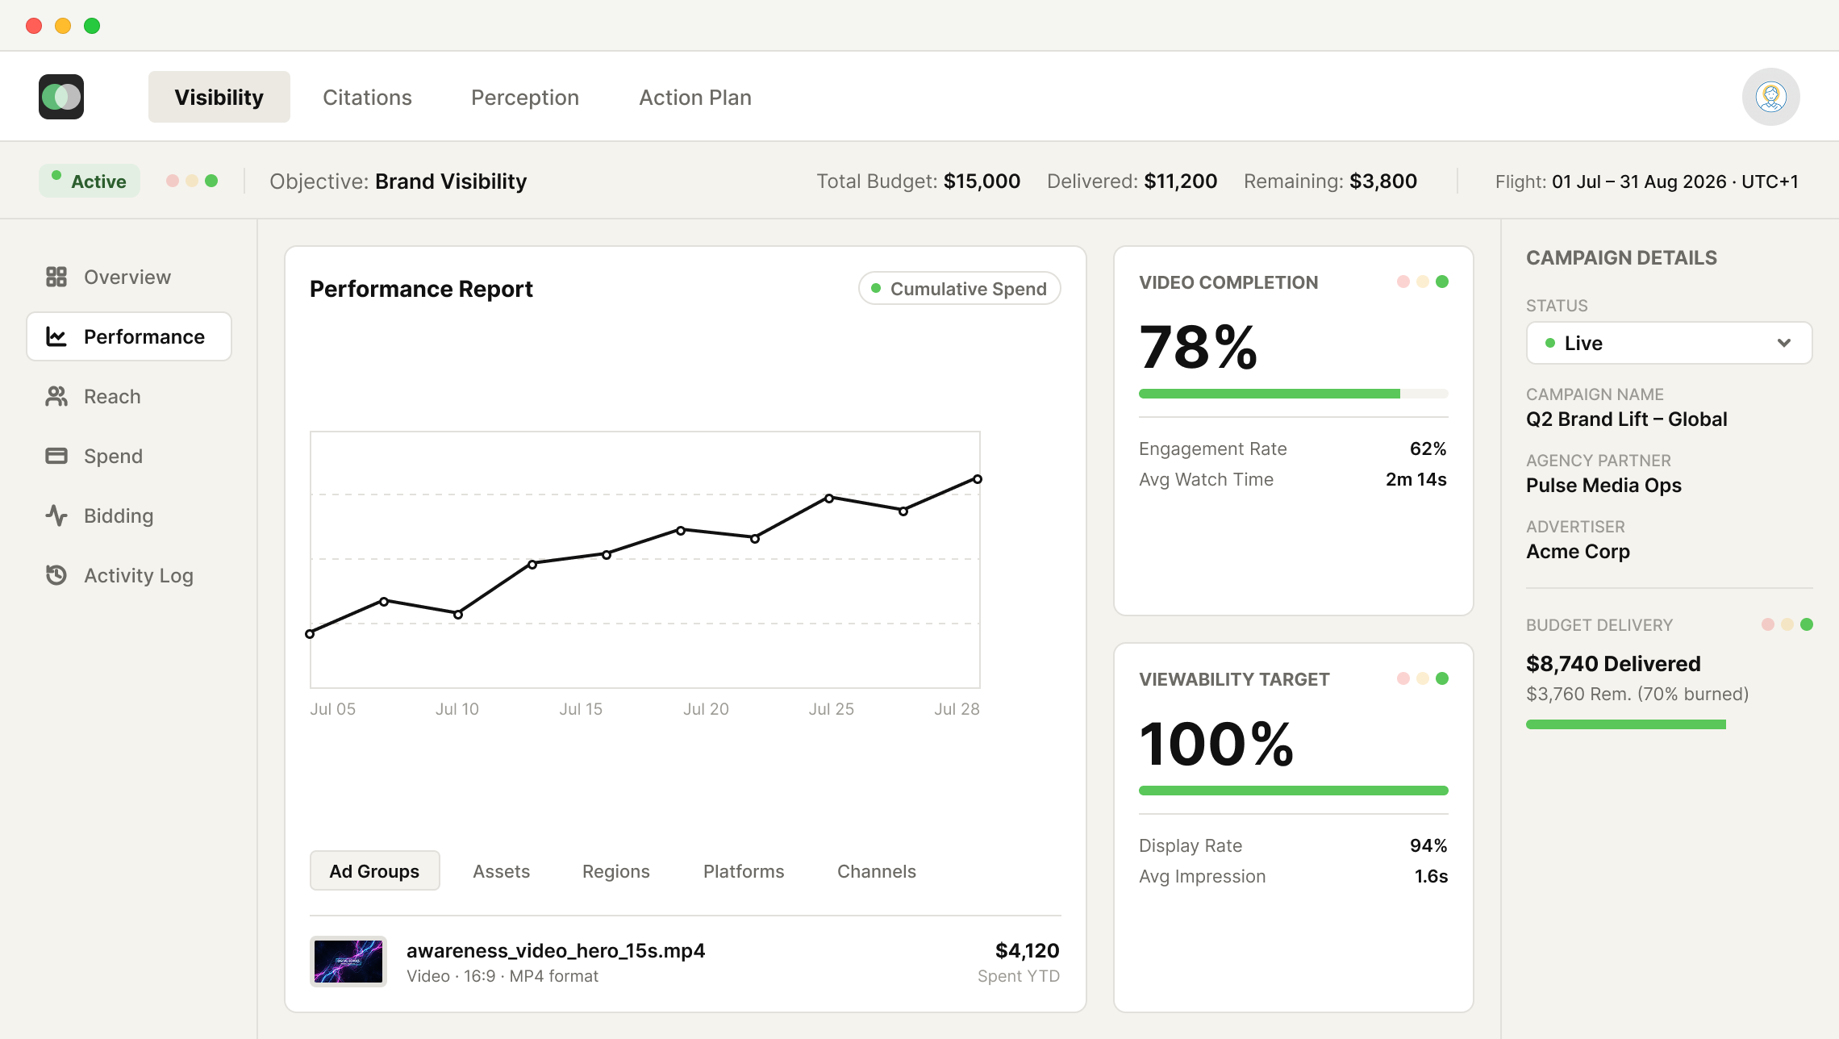Image resolution: width=1839 pixels, height=1039 pixels.
Task: Click the Avg Impression 1.6s value
Action: click(x=1432, y=876)
